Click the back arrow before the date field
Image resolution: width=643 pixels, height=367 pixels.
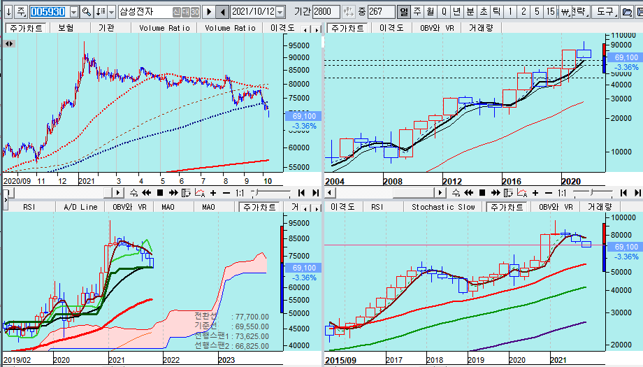[222, 12]
